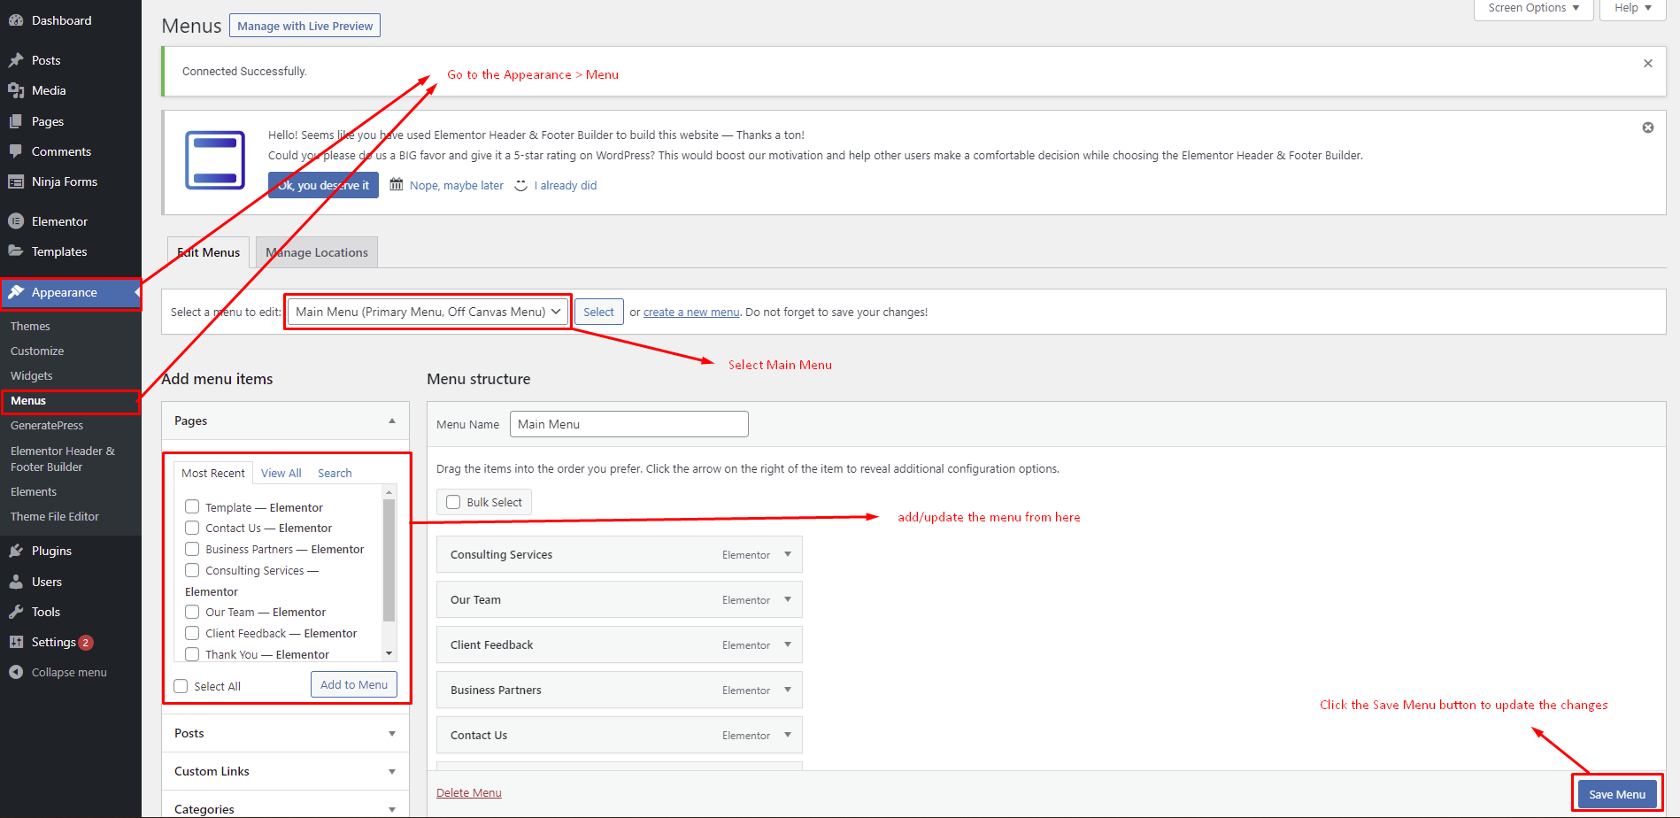Dismiss the Elementor Header Footer rating notice
Viewport: 1680px width, 818px height.
click(x=1648, y=127)
